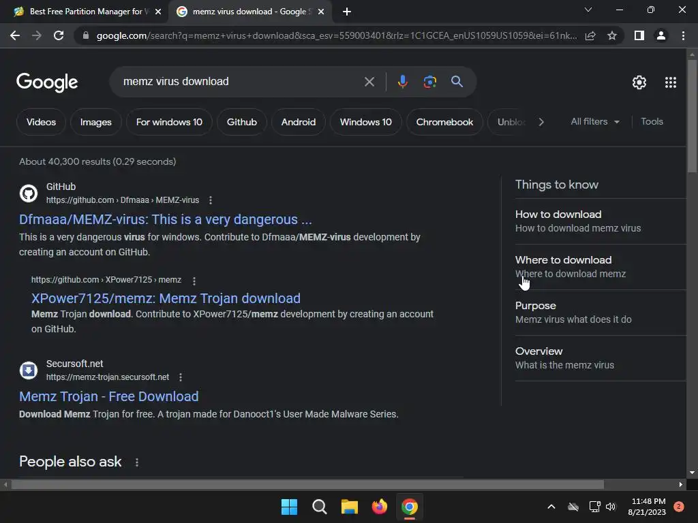Click Securesoft.net result favicon
This screenshot has height=523, width=698.
[x=29, y=370]
